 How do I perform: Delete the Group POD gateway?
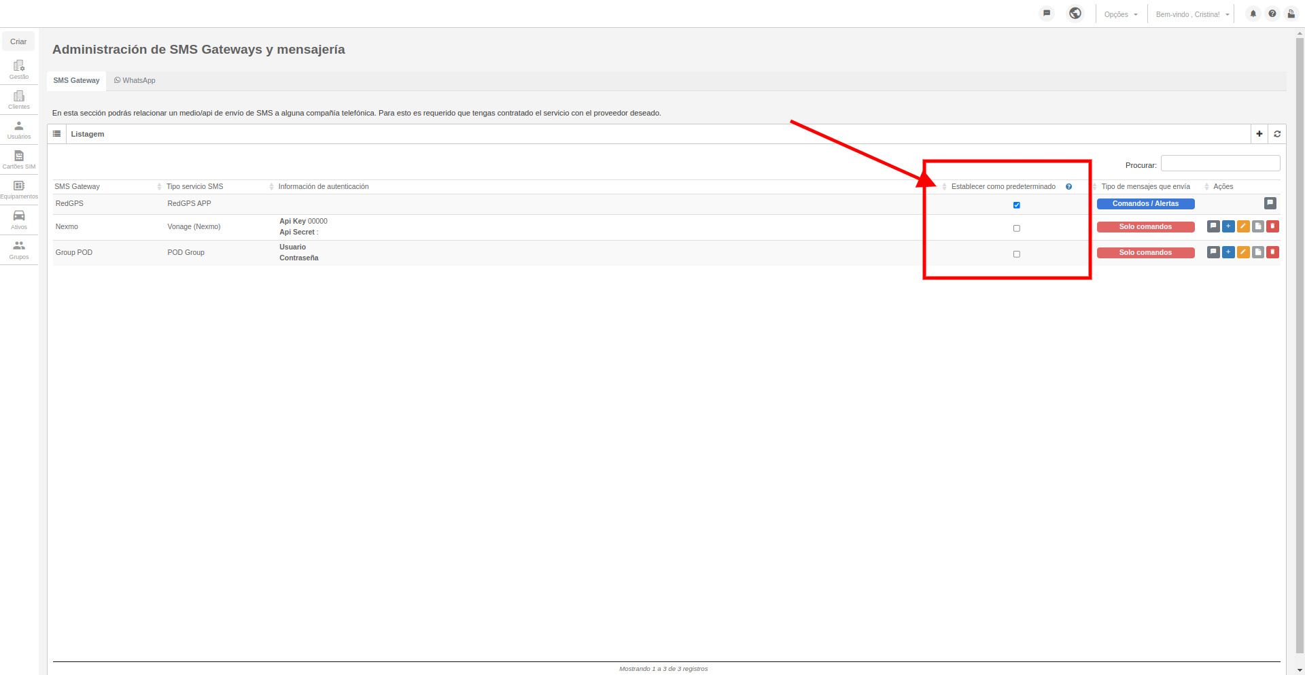(x=1273, y=252)
